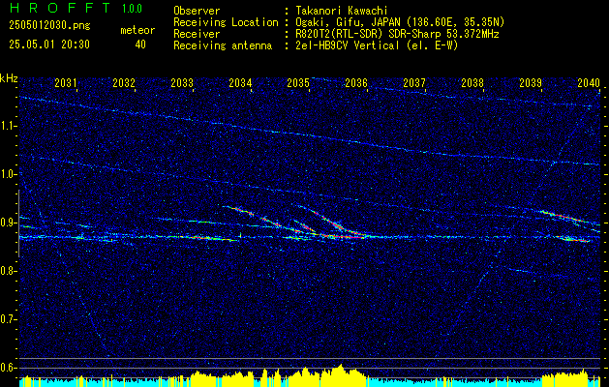Click frequency label 1.1
This screenshot has height=387, width=609.
tap(8, 126)
